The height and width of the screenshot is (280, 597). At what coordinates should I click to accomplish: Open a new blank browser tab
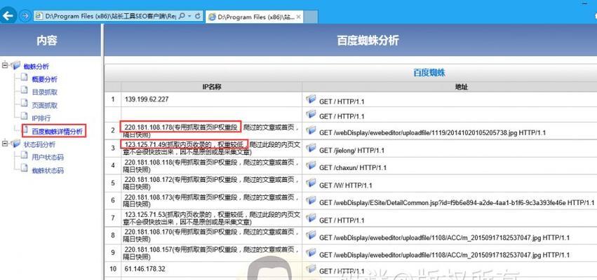[x=311, y=17]
